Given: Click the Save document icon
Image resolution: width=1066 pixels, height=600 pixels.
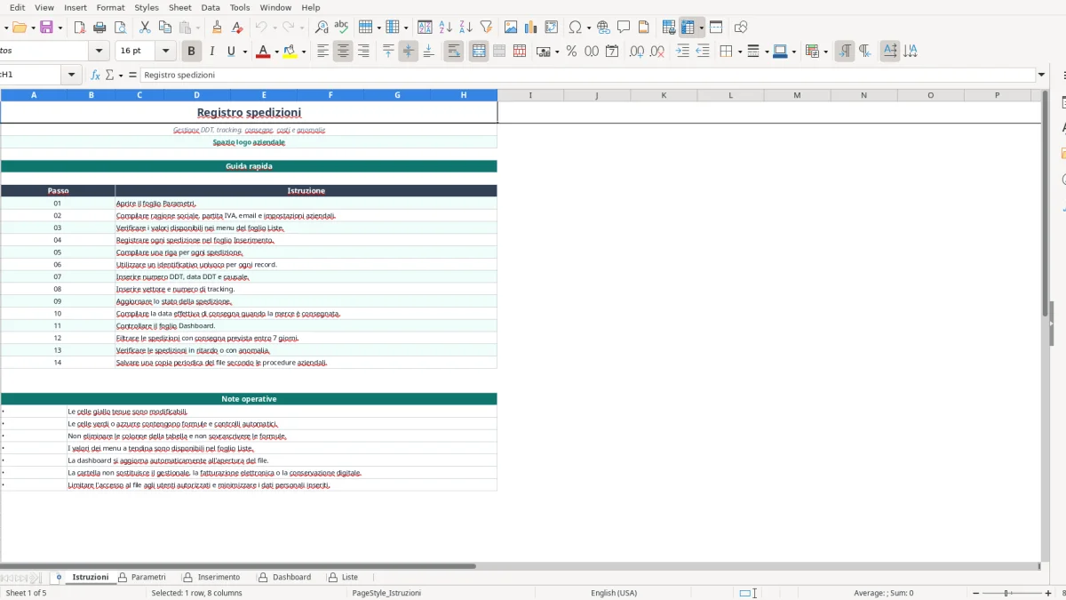Looking at the screenshot, I should (47, 28).
